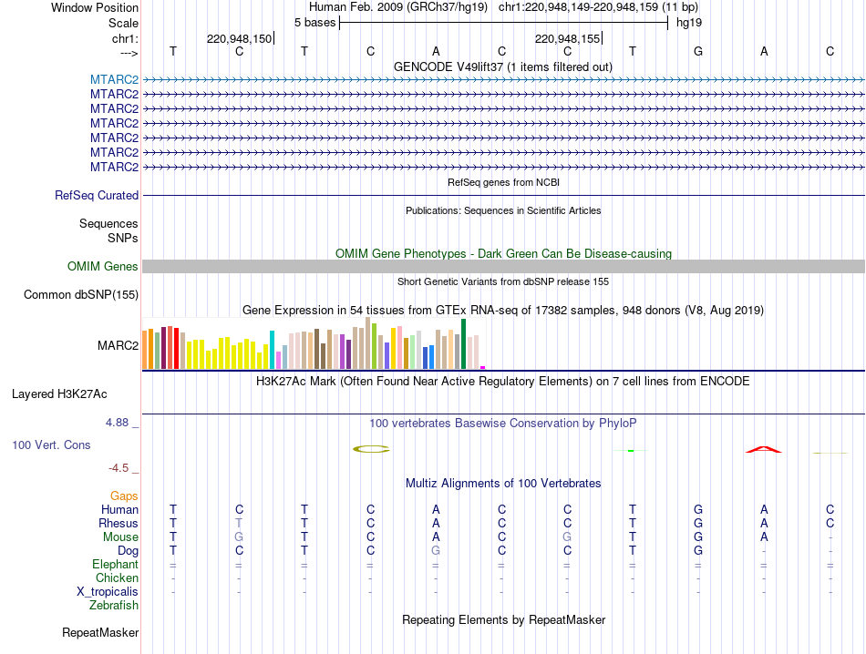Click the 100 Vert. Cons track label
This screenshot has height=654, width=866.
coord(51,445)
